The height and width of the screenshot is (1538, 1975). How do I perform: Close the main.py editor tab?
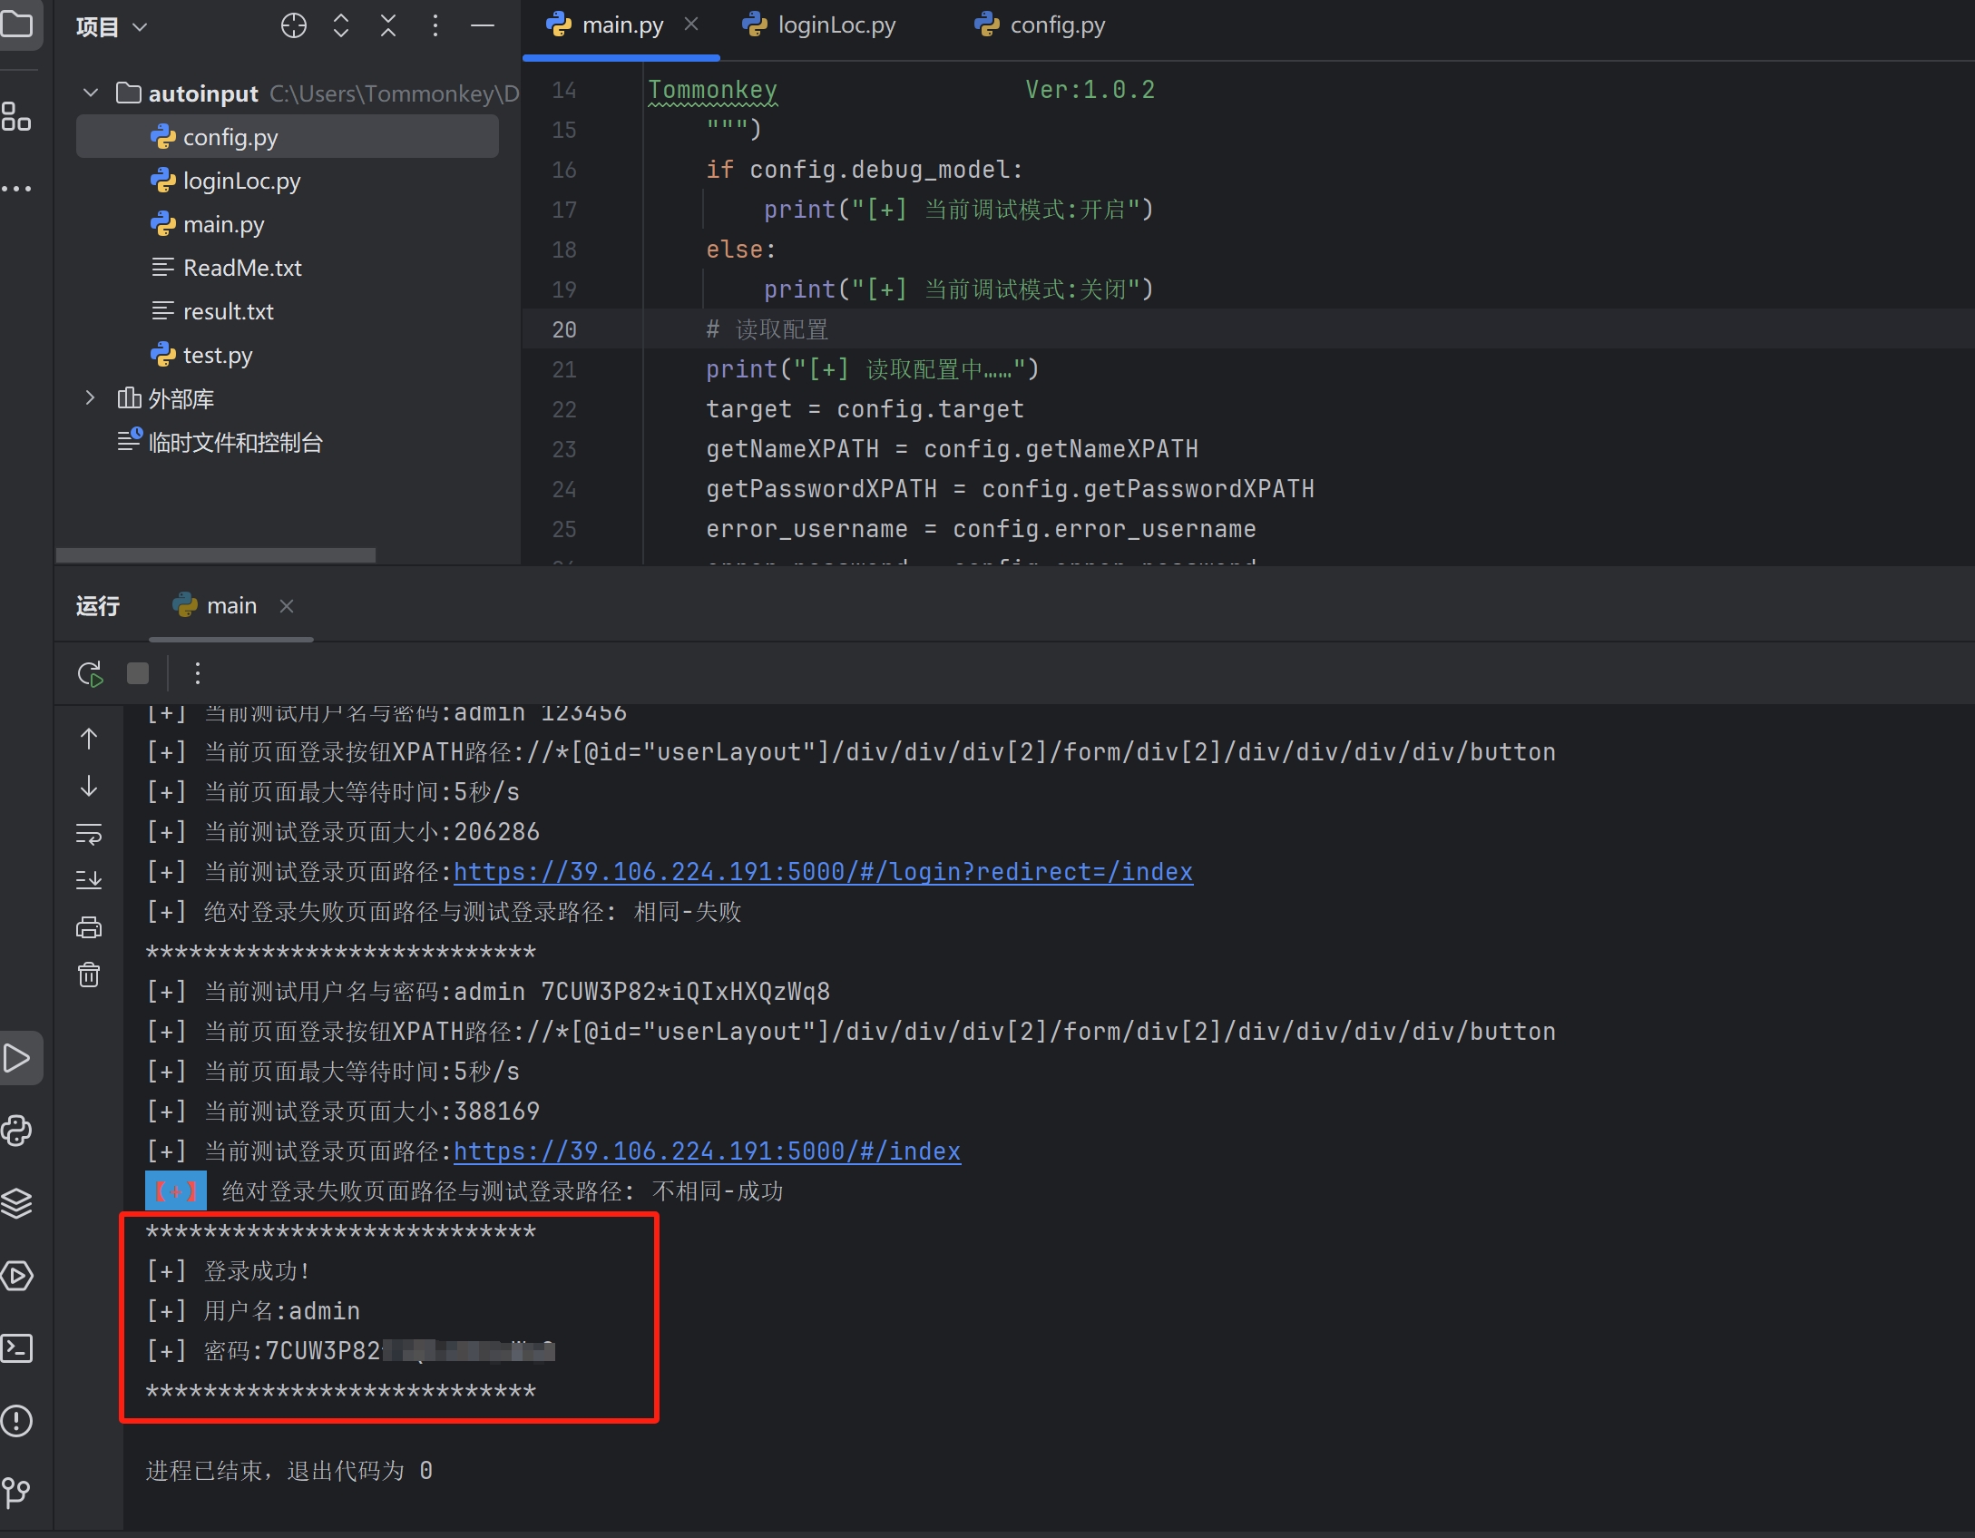691,24
